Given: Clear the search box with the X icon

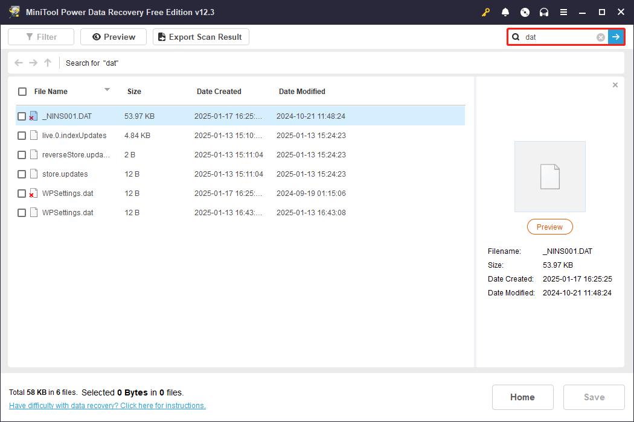Looking at the screenshot, I should tap(600, 37).
